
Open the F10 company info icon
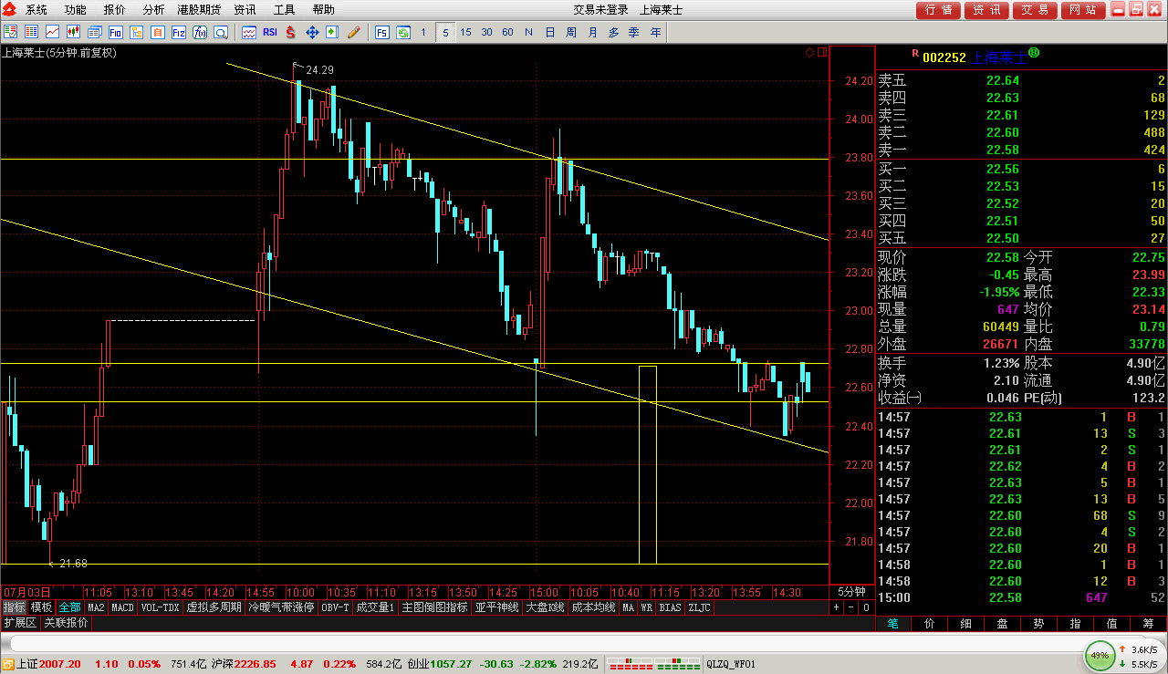(x=115, y=32)
